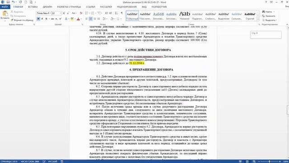Apply yellow text highlight color
Viewport: 289px width, 163px height.
tap(72, 19)
